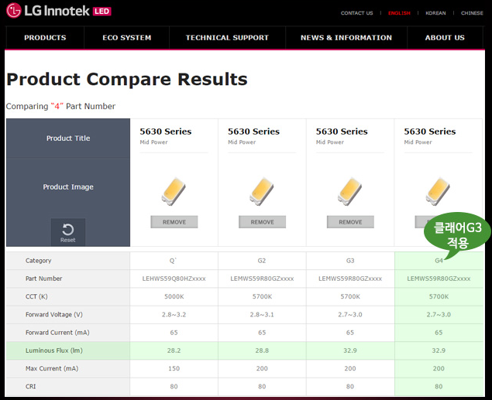
Task: Click the CONTACT US link
Action: coord(356,13)
